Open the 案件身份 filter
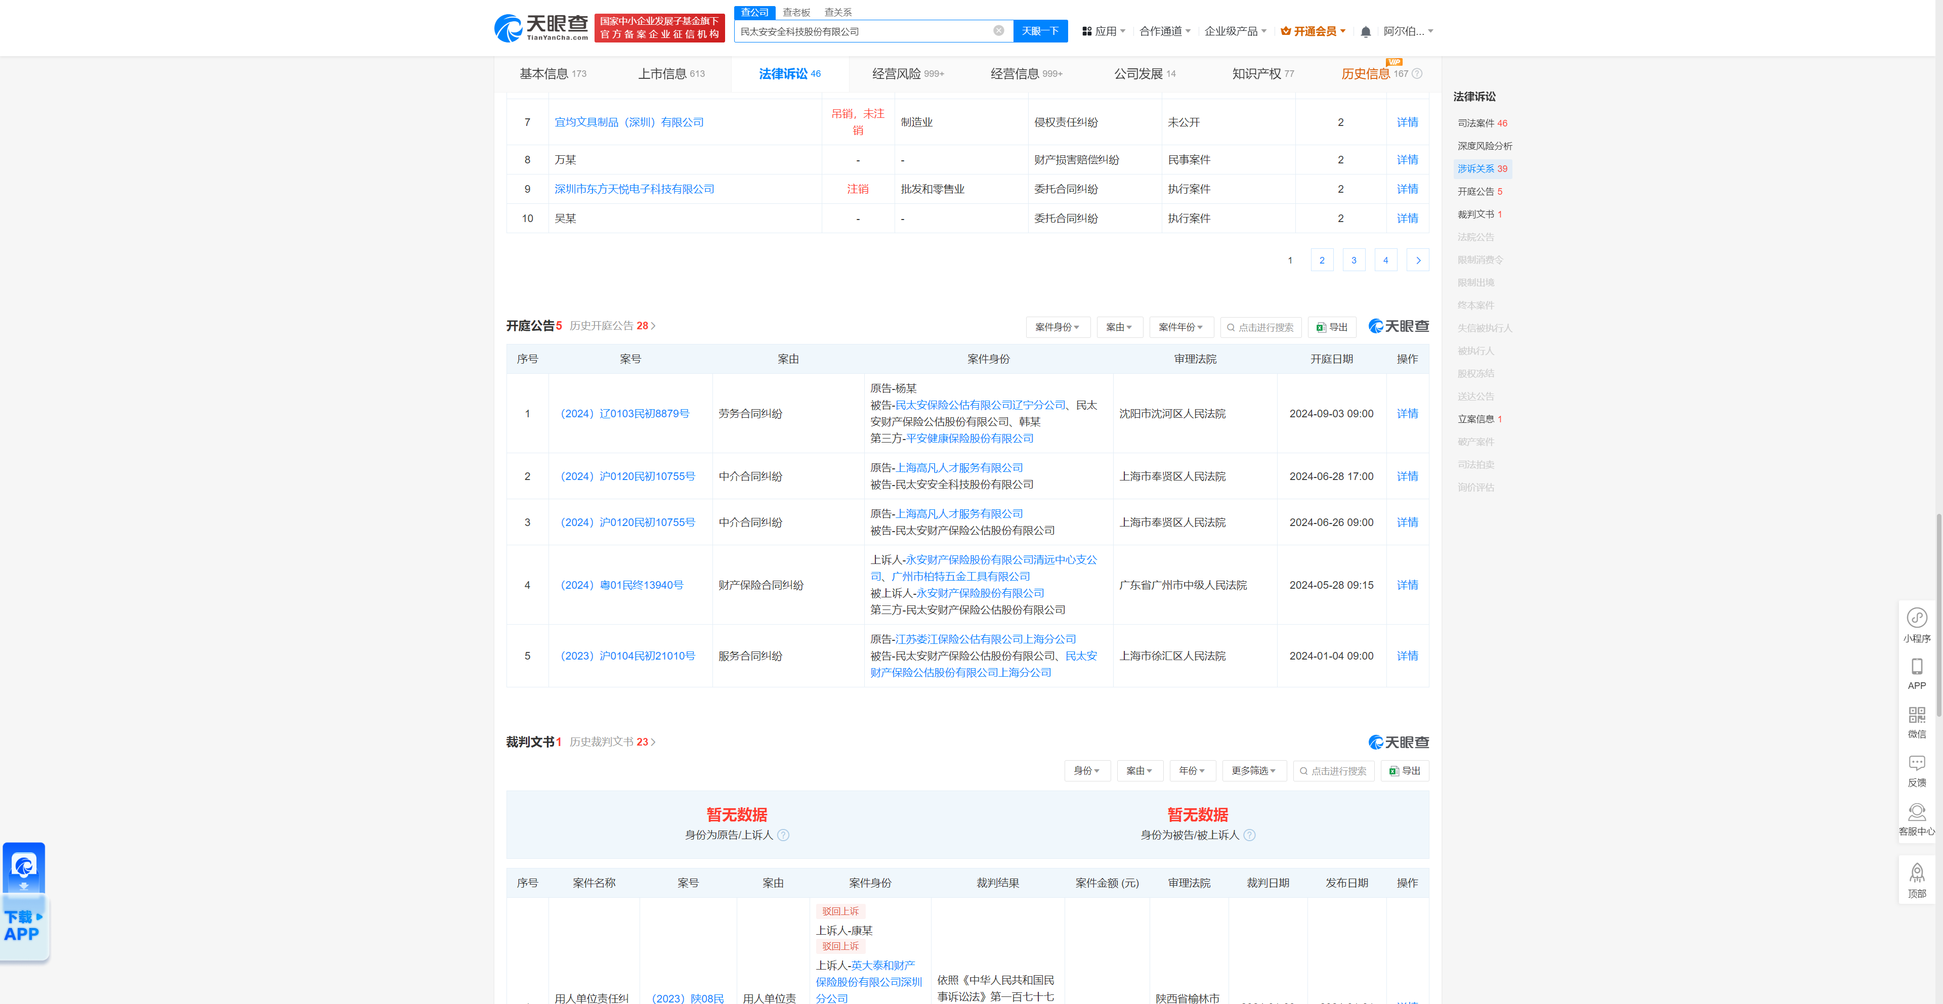This screenshot has height=1004, width=1943. click(x=1058, y=327)
